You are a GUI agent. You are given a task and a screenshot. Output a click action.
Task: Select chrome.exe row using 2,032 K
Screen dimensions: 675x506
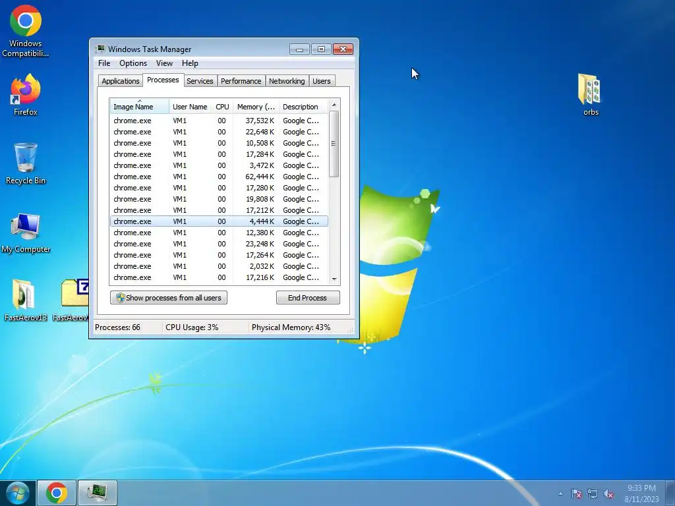(x=219, y=266)
